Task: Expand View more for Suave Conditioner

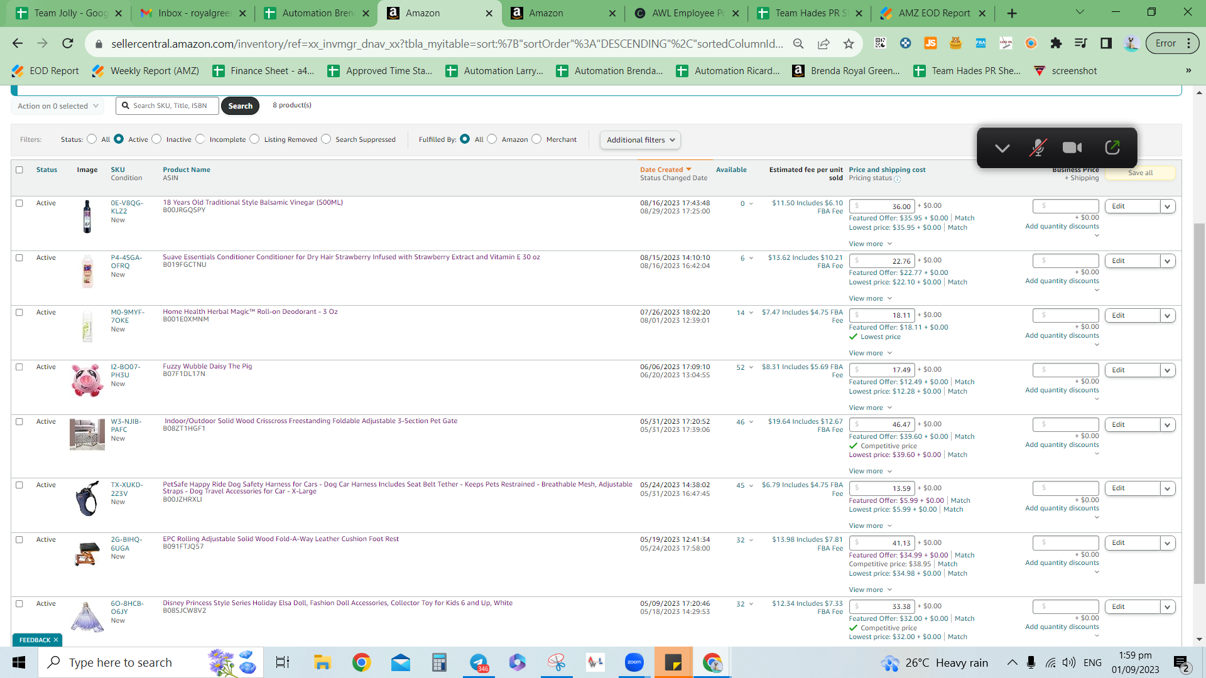Action: click(871, 299)
